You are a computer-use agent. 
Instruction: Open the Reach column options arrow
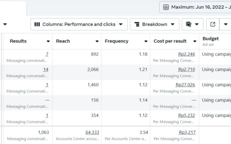tap(97, 41)
